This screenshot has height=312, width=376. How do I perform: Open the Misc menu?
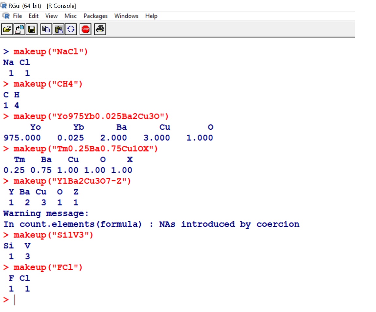coord(70,16)
